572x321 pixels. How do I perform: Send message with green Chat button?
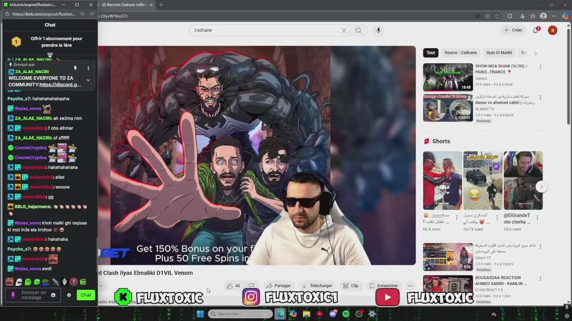[x=86, y=295]
